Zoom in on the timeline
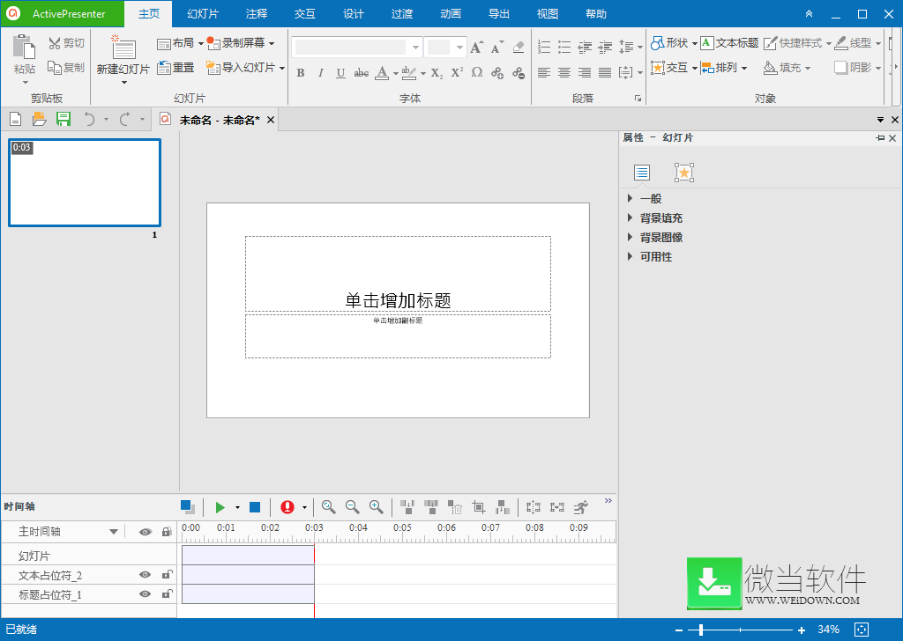The height and width of the screenshot is (641, 903). [x=376, y=506]
